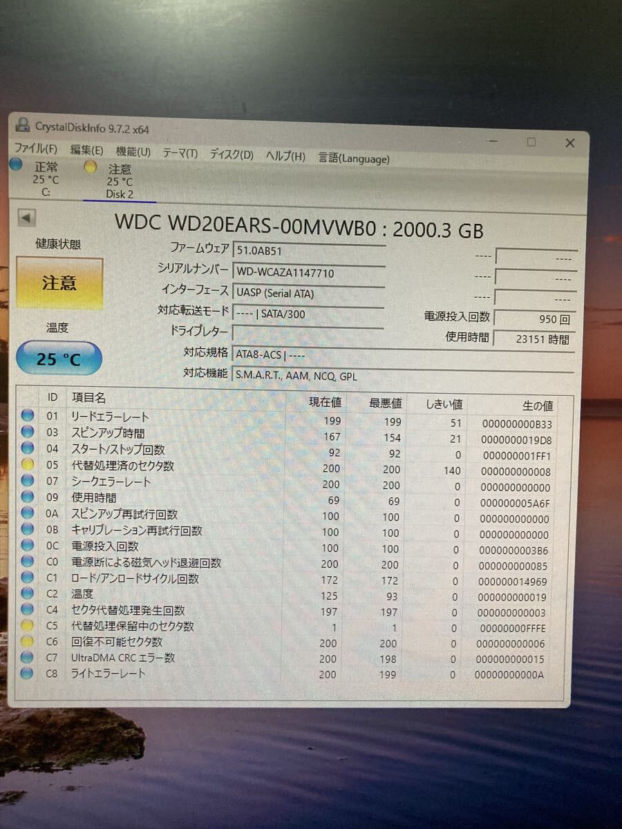Click threshold value 140
Screen dimensions: 622x829
(451, 470)
